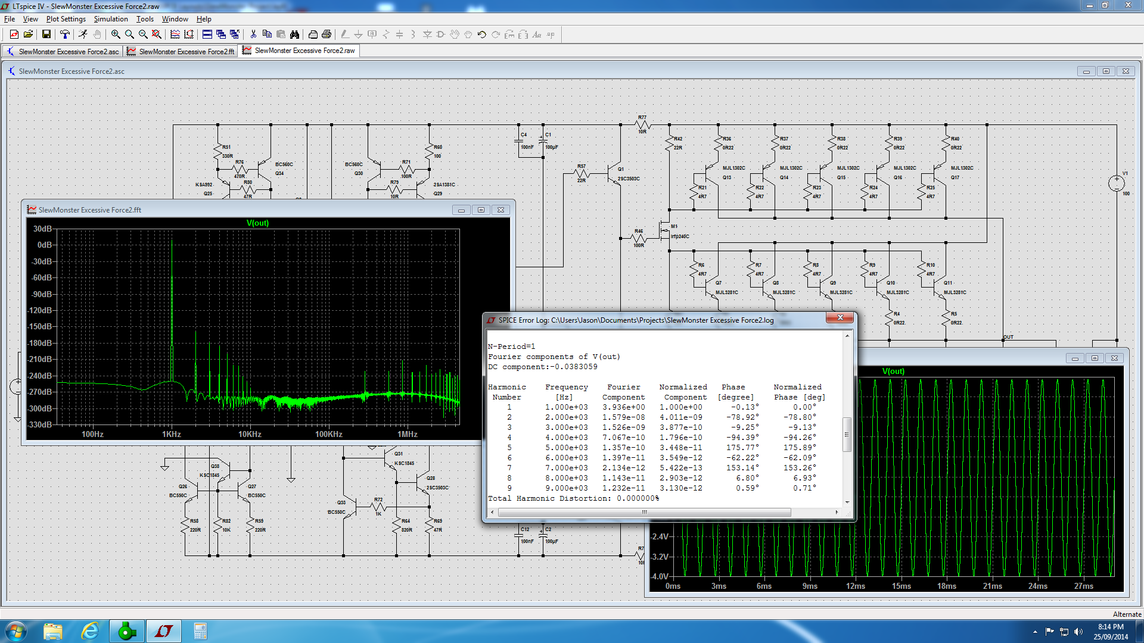
Task: Click the error log scroll-right arrow
Action: (x=837, y=512)
